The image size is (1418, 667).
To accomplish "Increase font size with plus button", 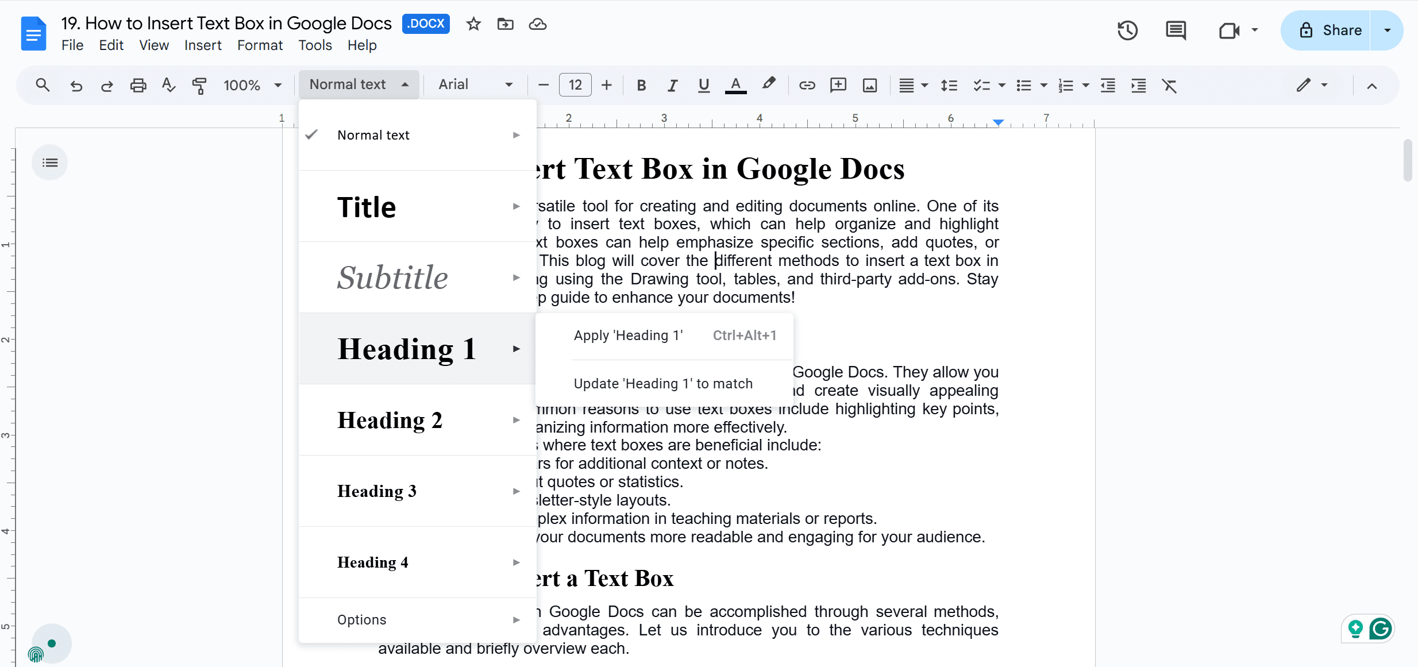I will point(607,86).
